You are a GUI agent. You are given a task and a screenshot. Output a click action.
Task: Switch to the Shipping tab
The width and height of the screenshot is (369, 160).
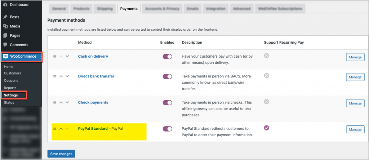click(x=105, y=9)
